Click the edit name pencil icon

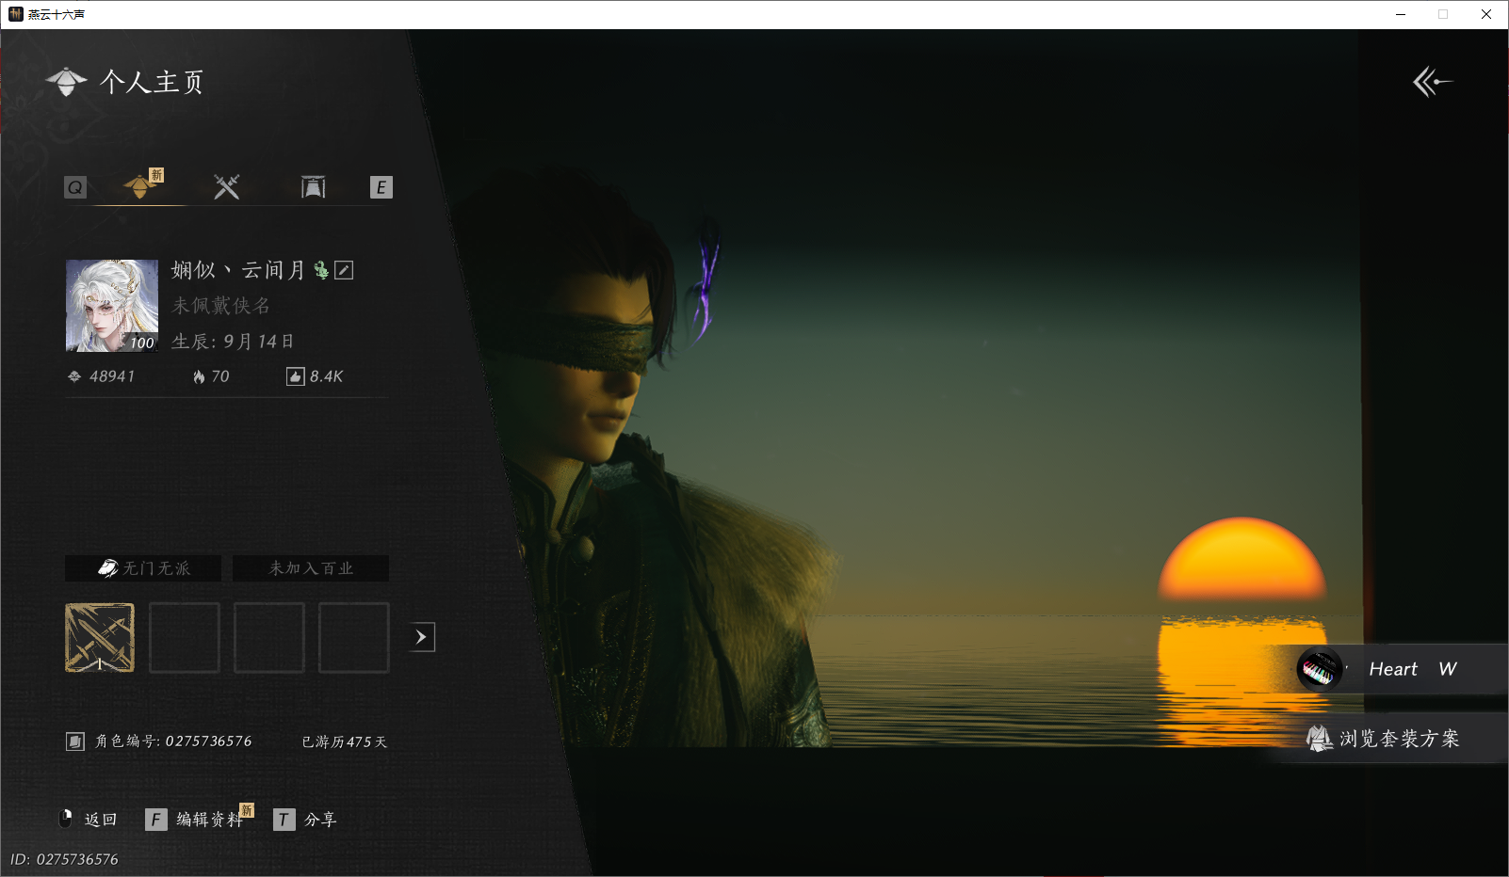point(345,270)
